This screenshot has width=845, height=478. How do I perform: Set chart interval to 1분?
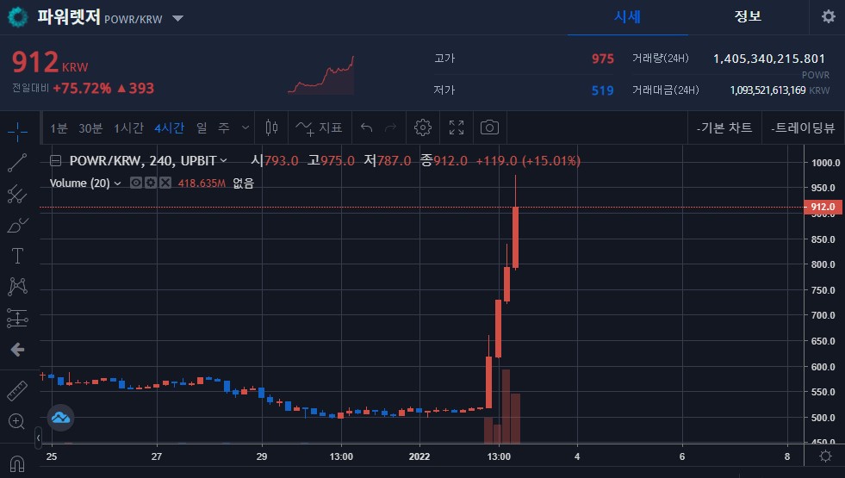pos(59,128)
